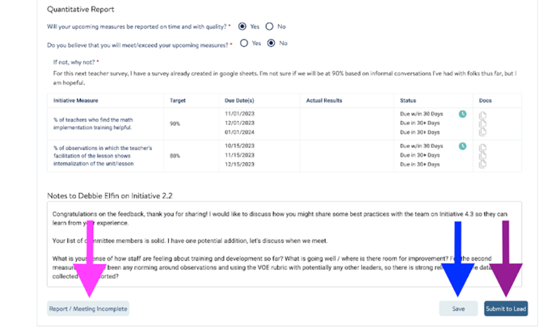Open the doc icon for the 01/01/2024 due date
Viewport: 556px width, 331px height.
pyautogui.click(x=482, y=132)
